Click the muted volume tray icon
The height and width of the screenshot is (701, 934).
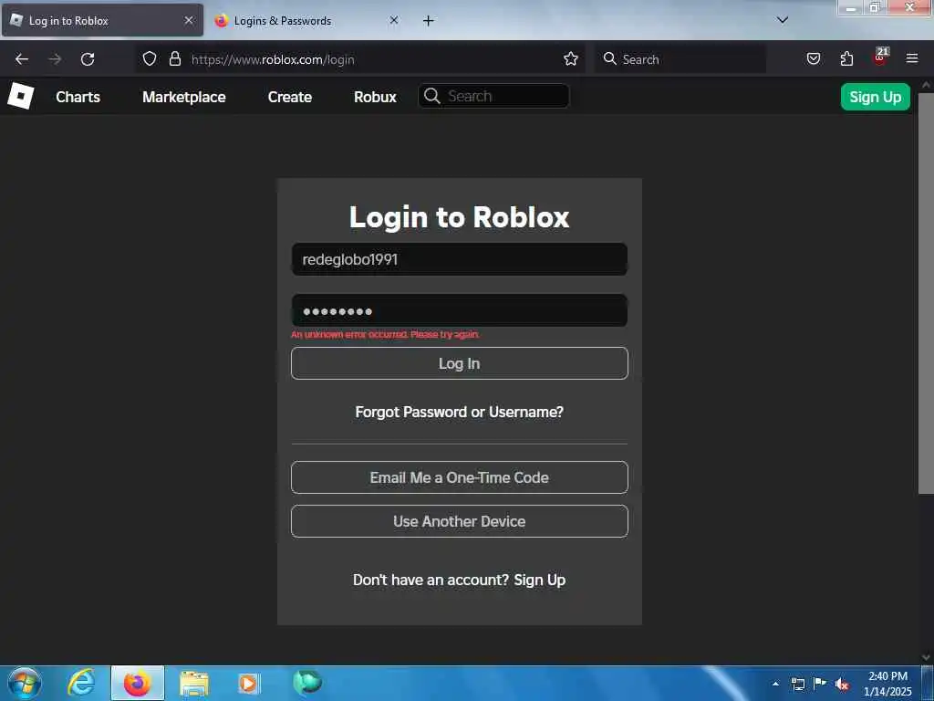click(x=842, y=685)
